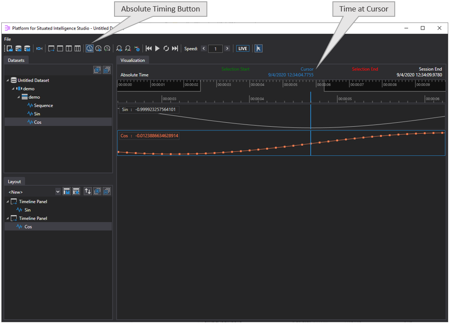Advance playback to the end
Screen dimensions: 450x324
(175, 49)
